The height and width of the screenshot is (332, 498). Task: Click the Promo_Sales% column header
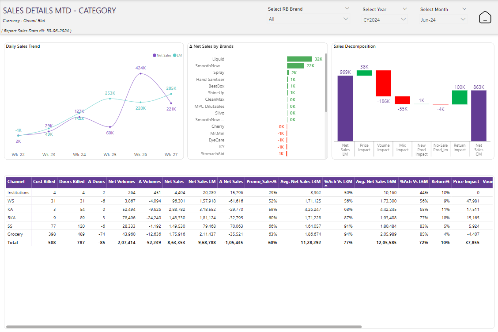(x=261, y=182)
